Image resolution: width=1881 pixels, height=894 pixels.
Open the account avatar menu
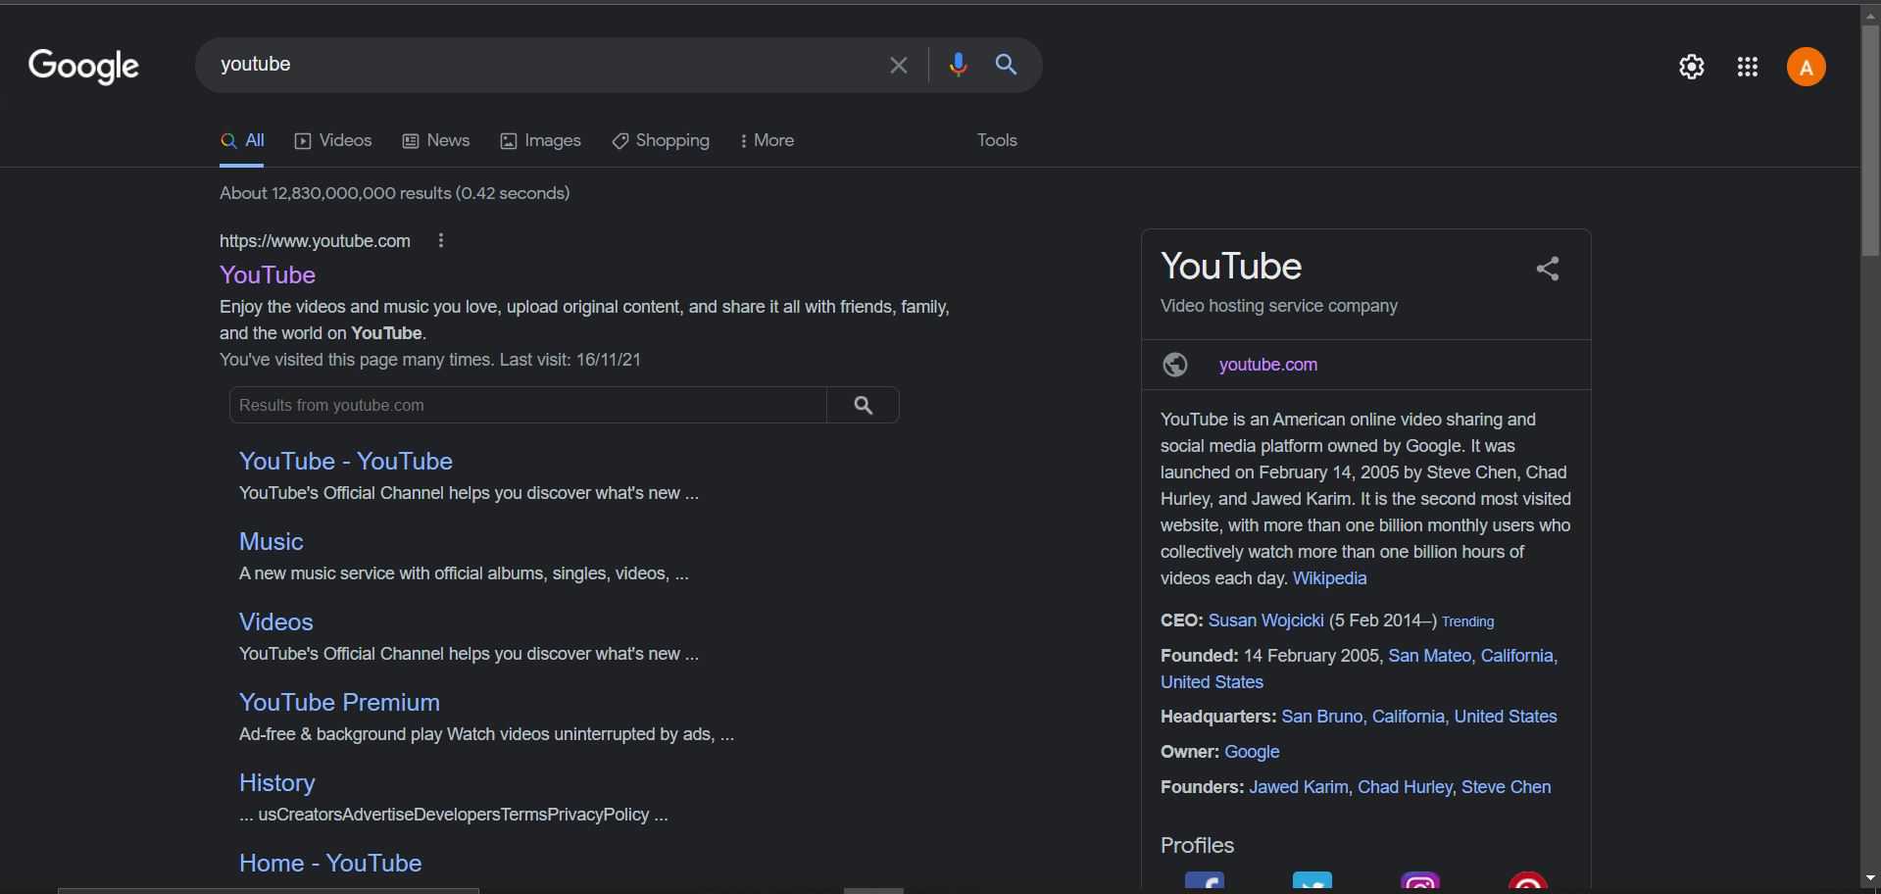[1807, 67]
